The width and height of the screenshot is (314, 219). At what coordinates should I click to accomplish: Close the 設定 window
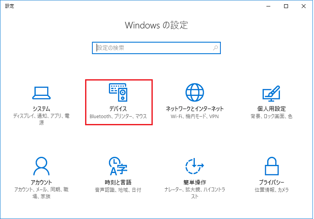pyautogui.click(x=304, y=6)
